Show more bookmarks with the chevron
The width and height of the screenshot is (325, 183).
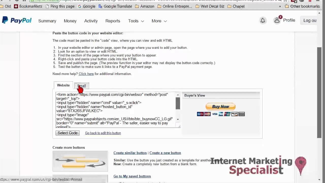280,6
